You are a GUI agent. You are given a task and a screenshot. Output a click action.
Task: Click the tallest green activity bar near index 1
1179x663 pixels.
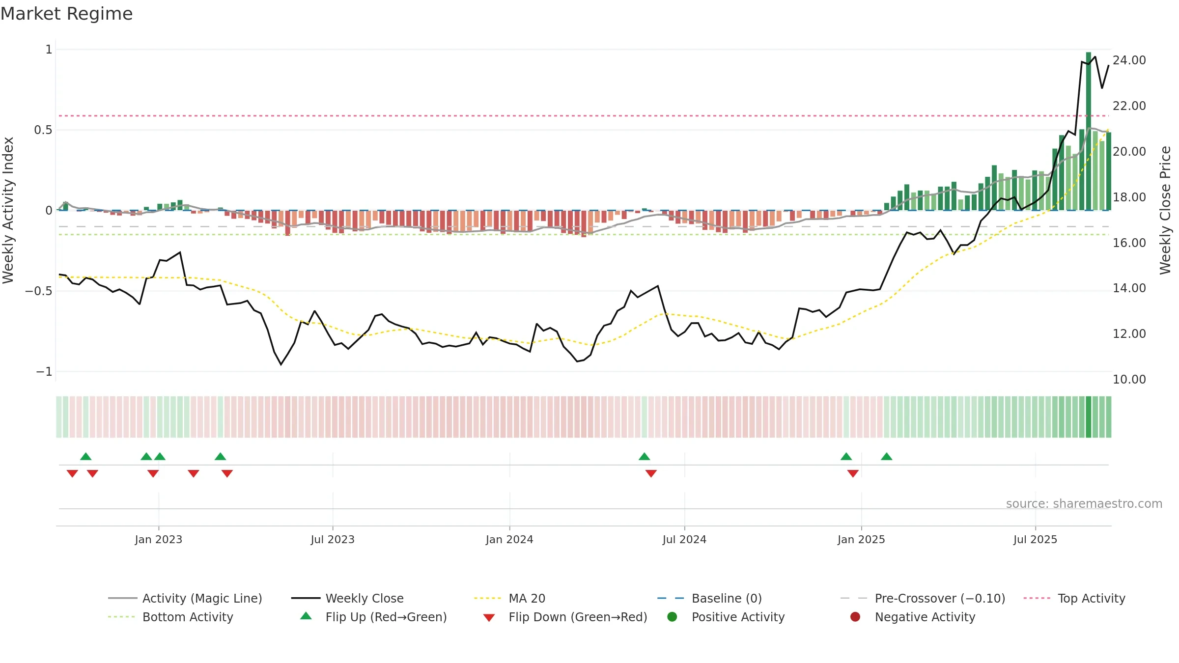tap(1089, 131)
